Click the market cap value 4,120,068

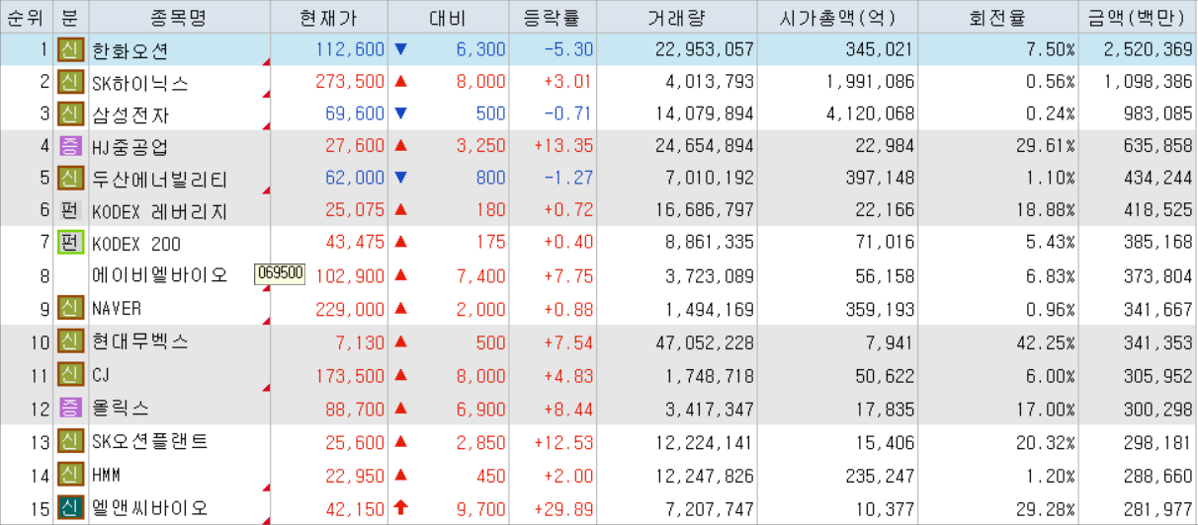tap(870, 113)
